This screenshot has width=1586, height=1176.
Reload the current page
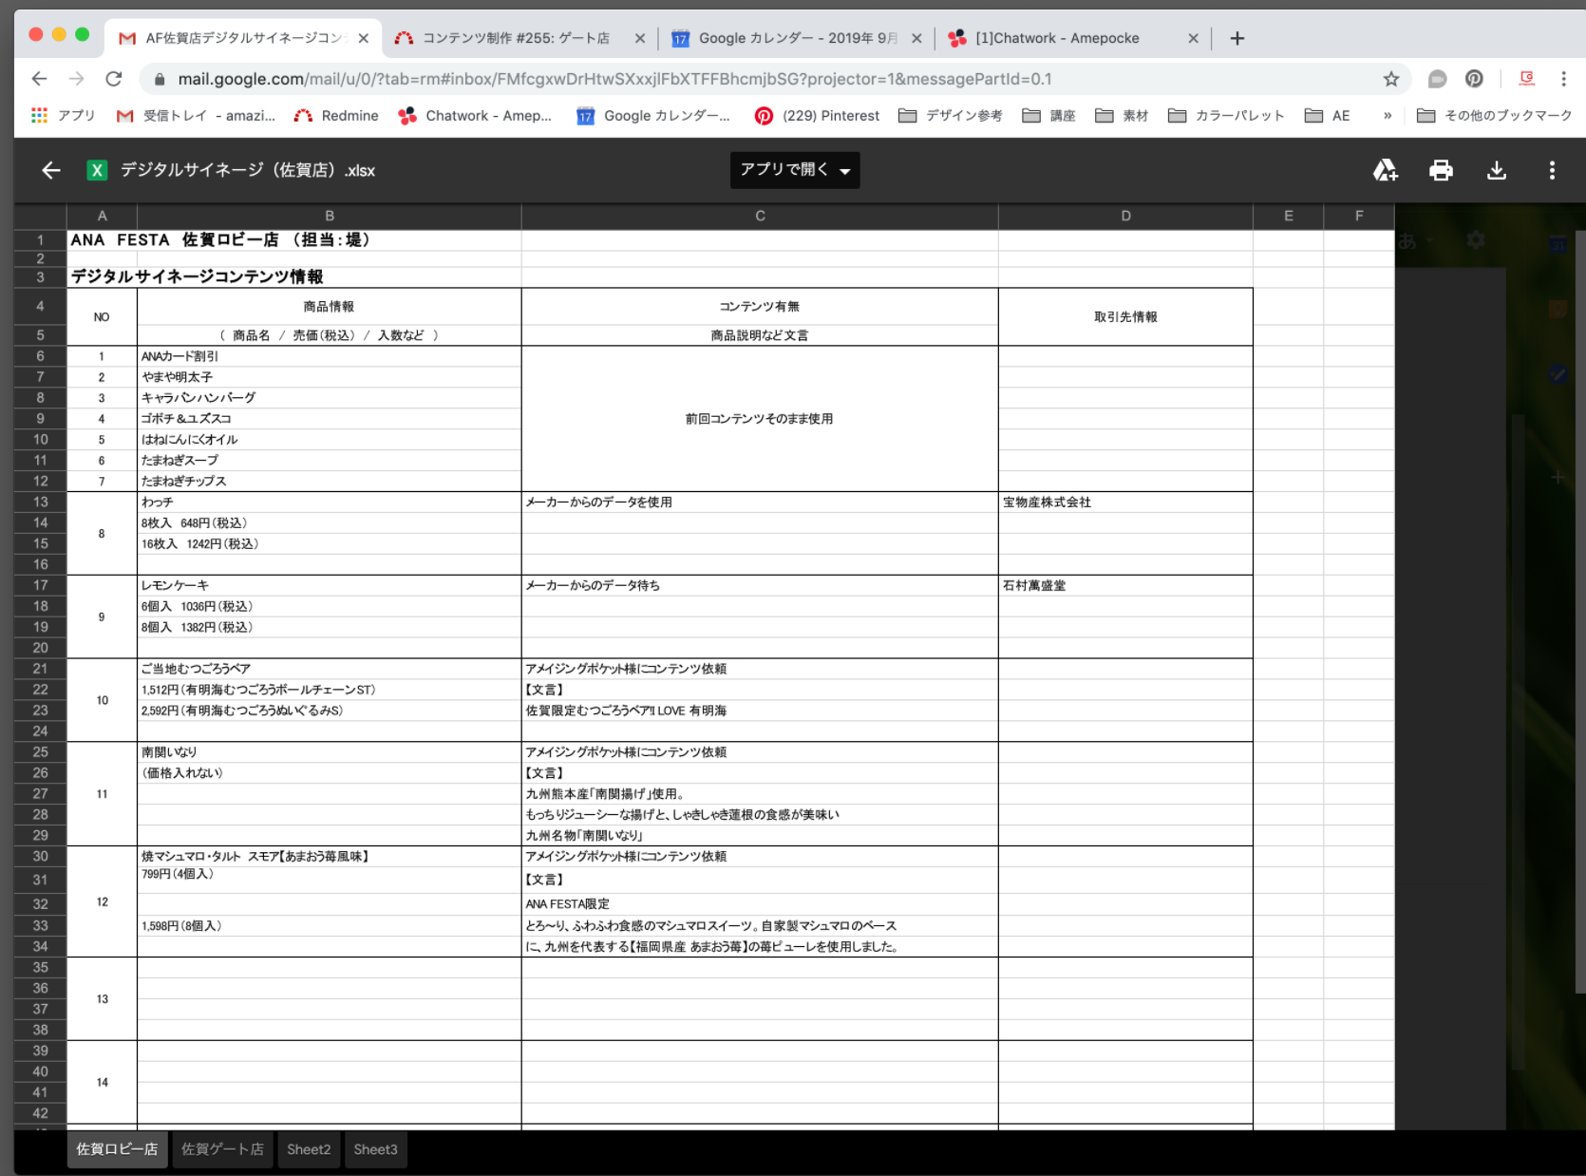click(114, 79)
